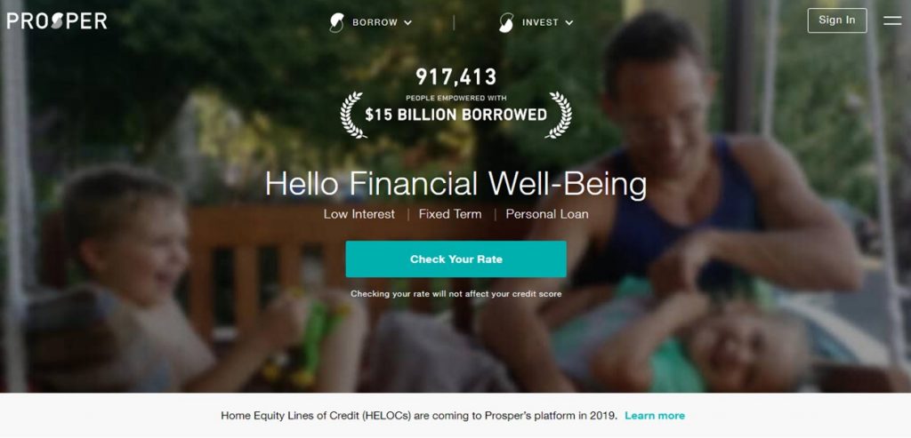
Task: Expand the Invest dropdown chevron
Action: point(568,22)
